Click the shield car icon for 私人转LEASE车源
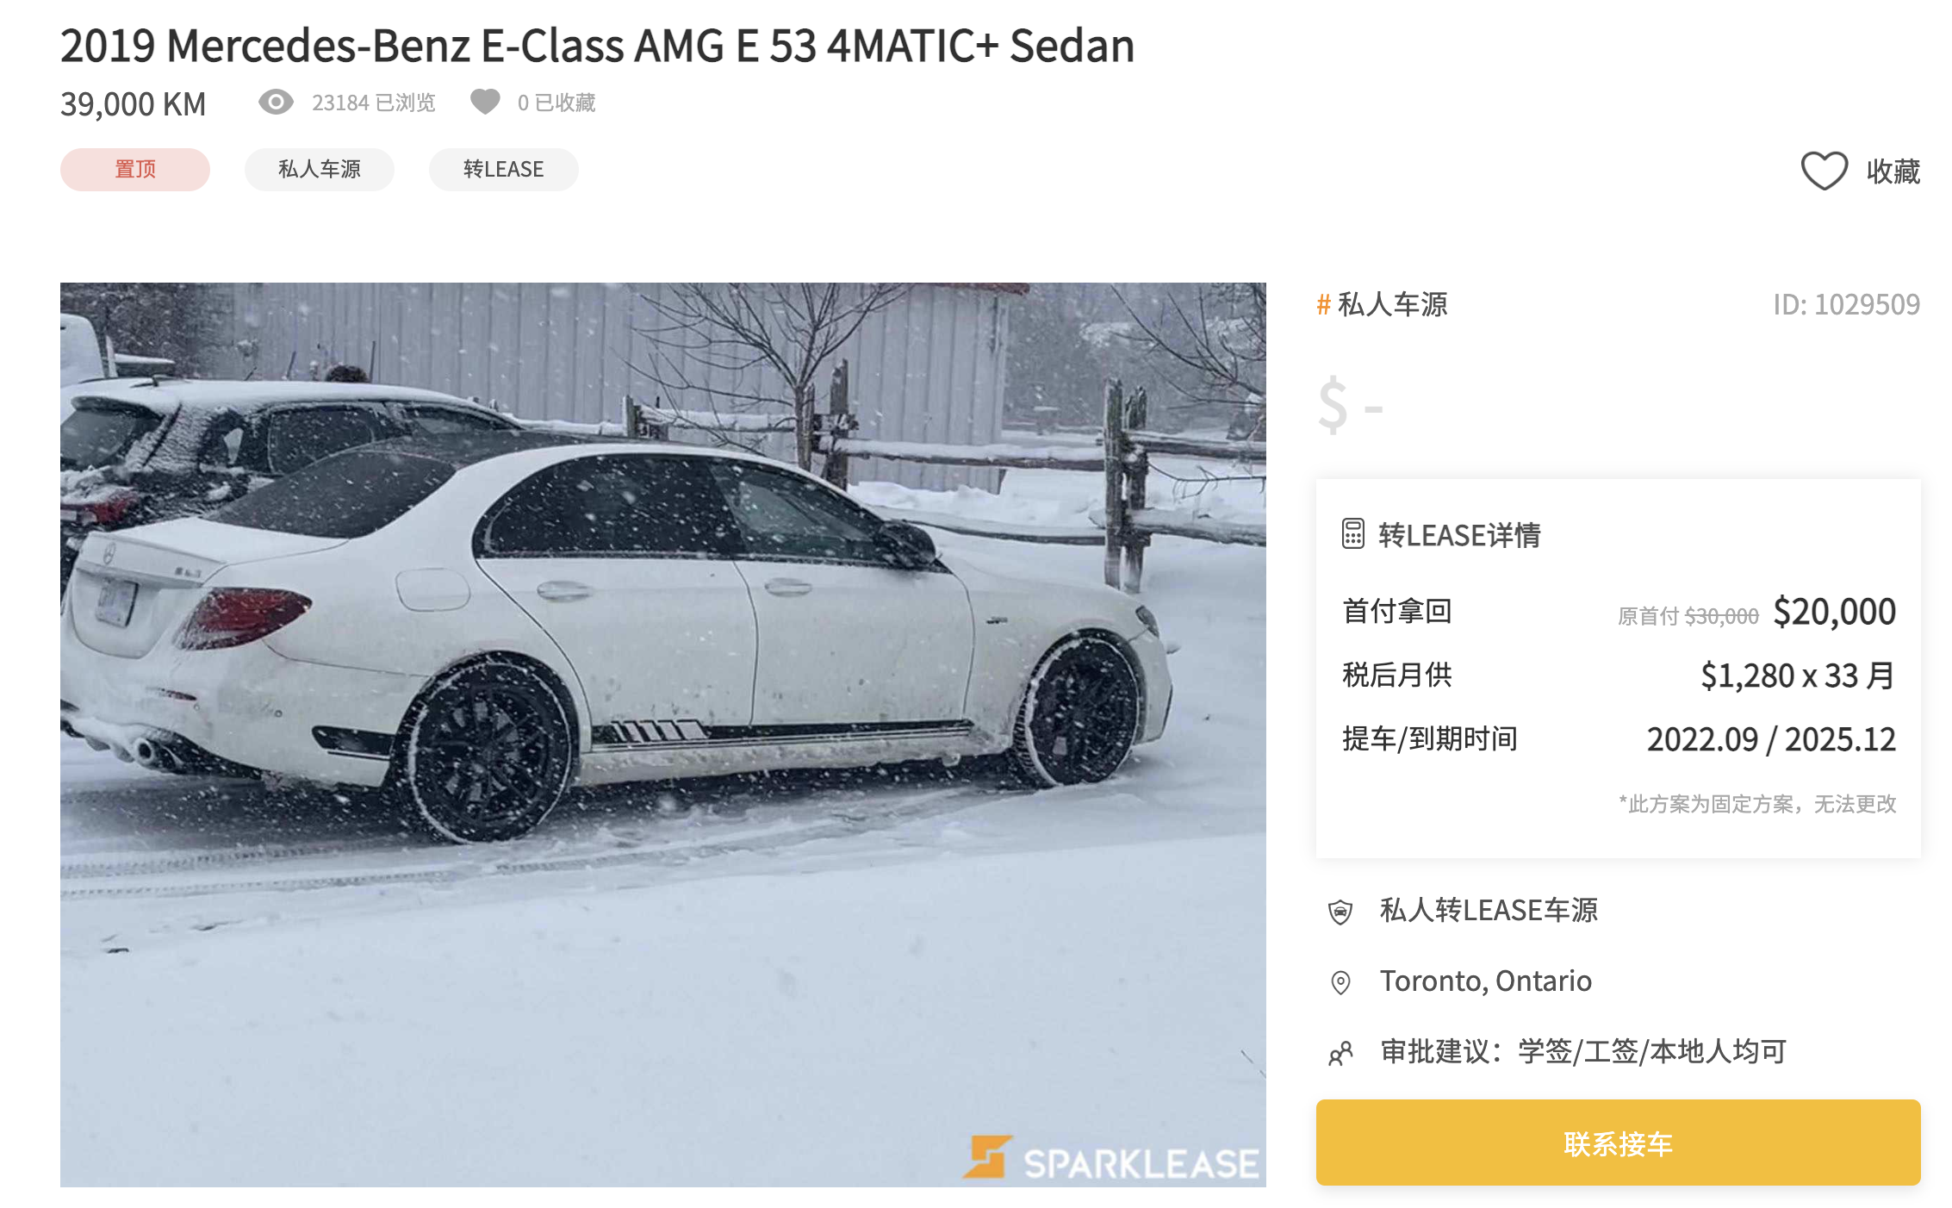Viewport: 1952px width, 1208px height. pyautogui.click(x=1340, y=912)
